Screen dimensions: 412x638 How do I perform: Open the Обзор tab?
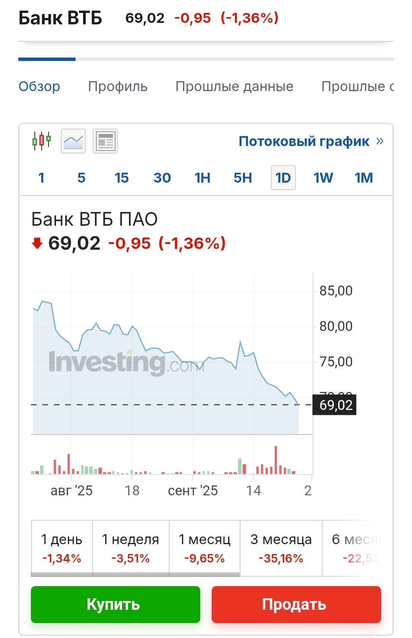tap(39, 87)
